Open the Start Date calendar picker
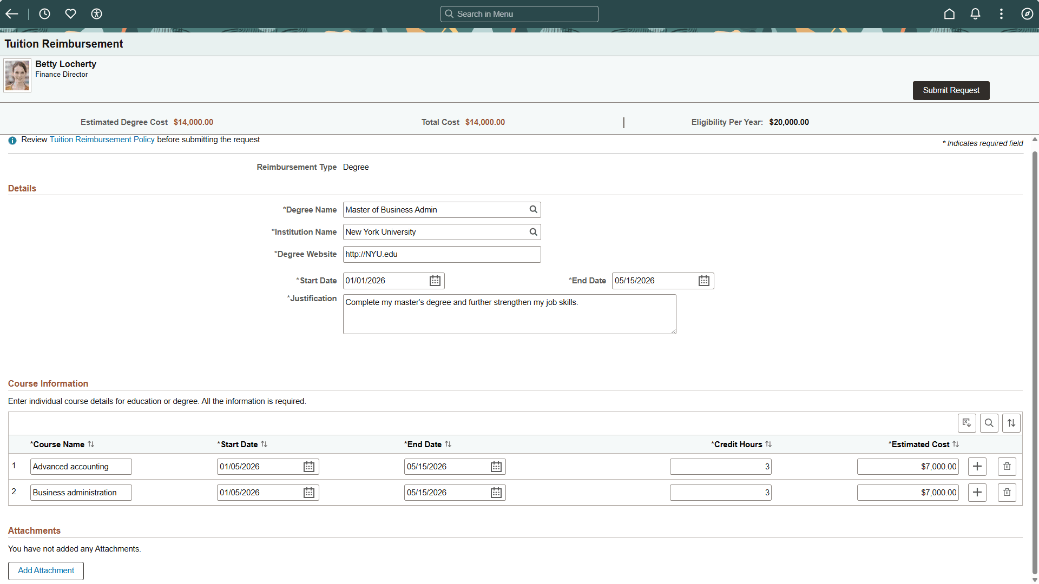This screenshot has height=584, width=1039. [x=435, y=281]
